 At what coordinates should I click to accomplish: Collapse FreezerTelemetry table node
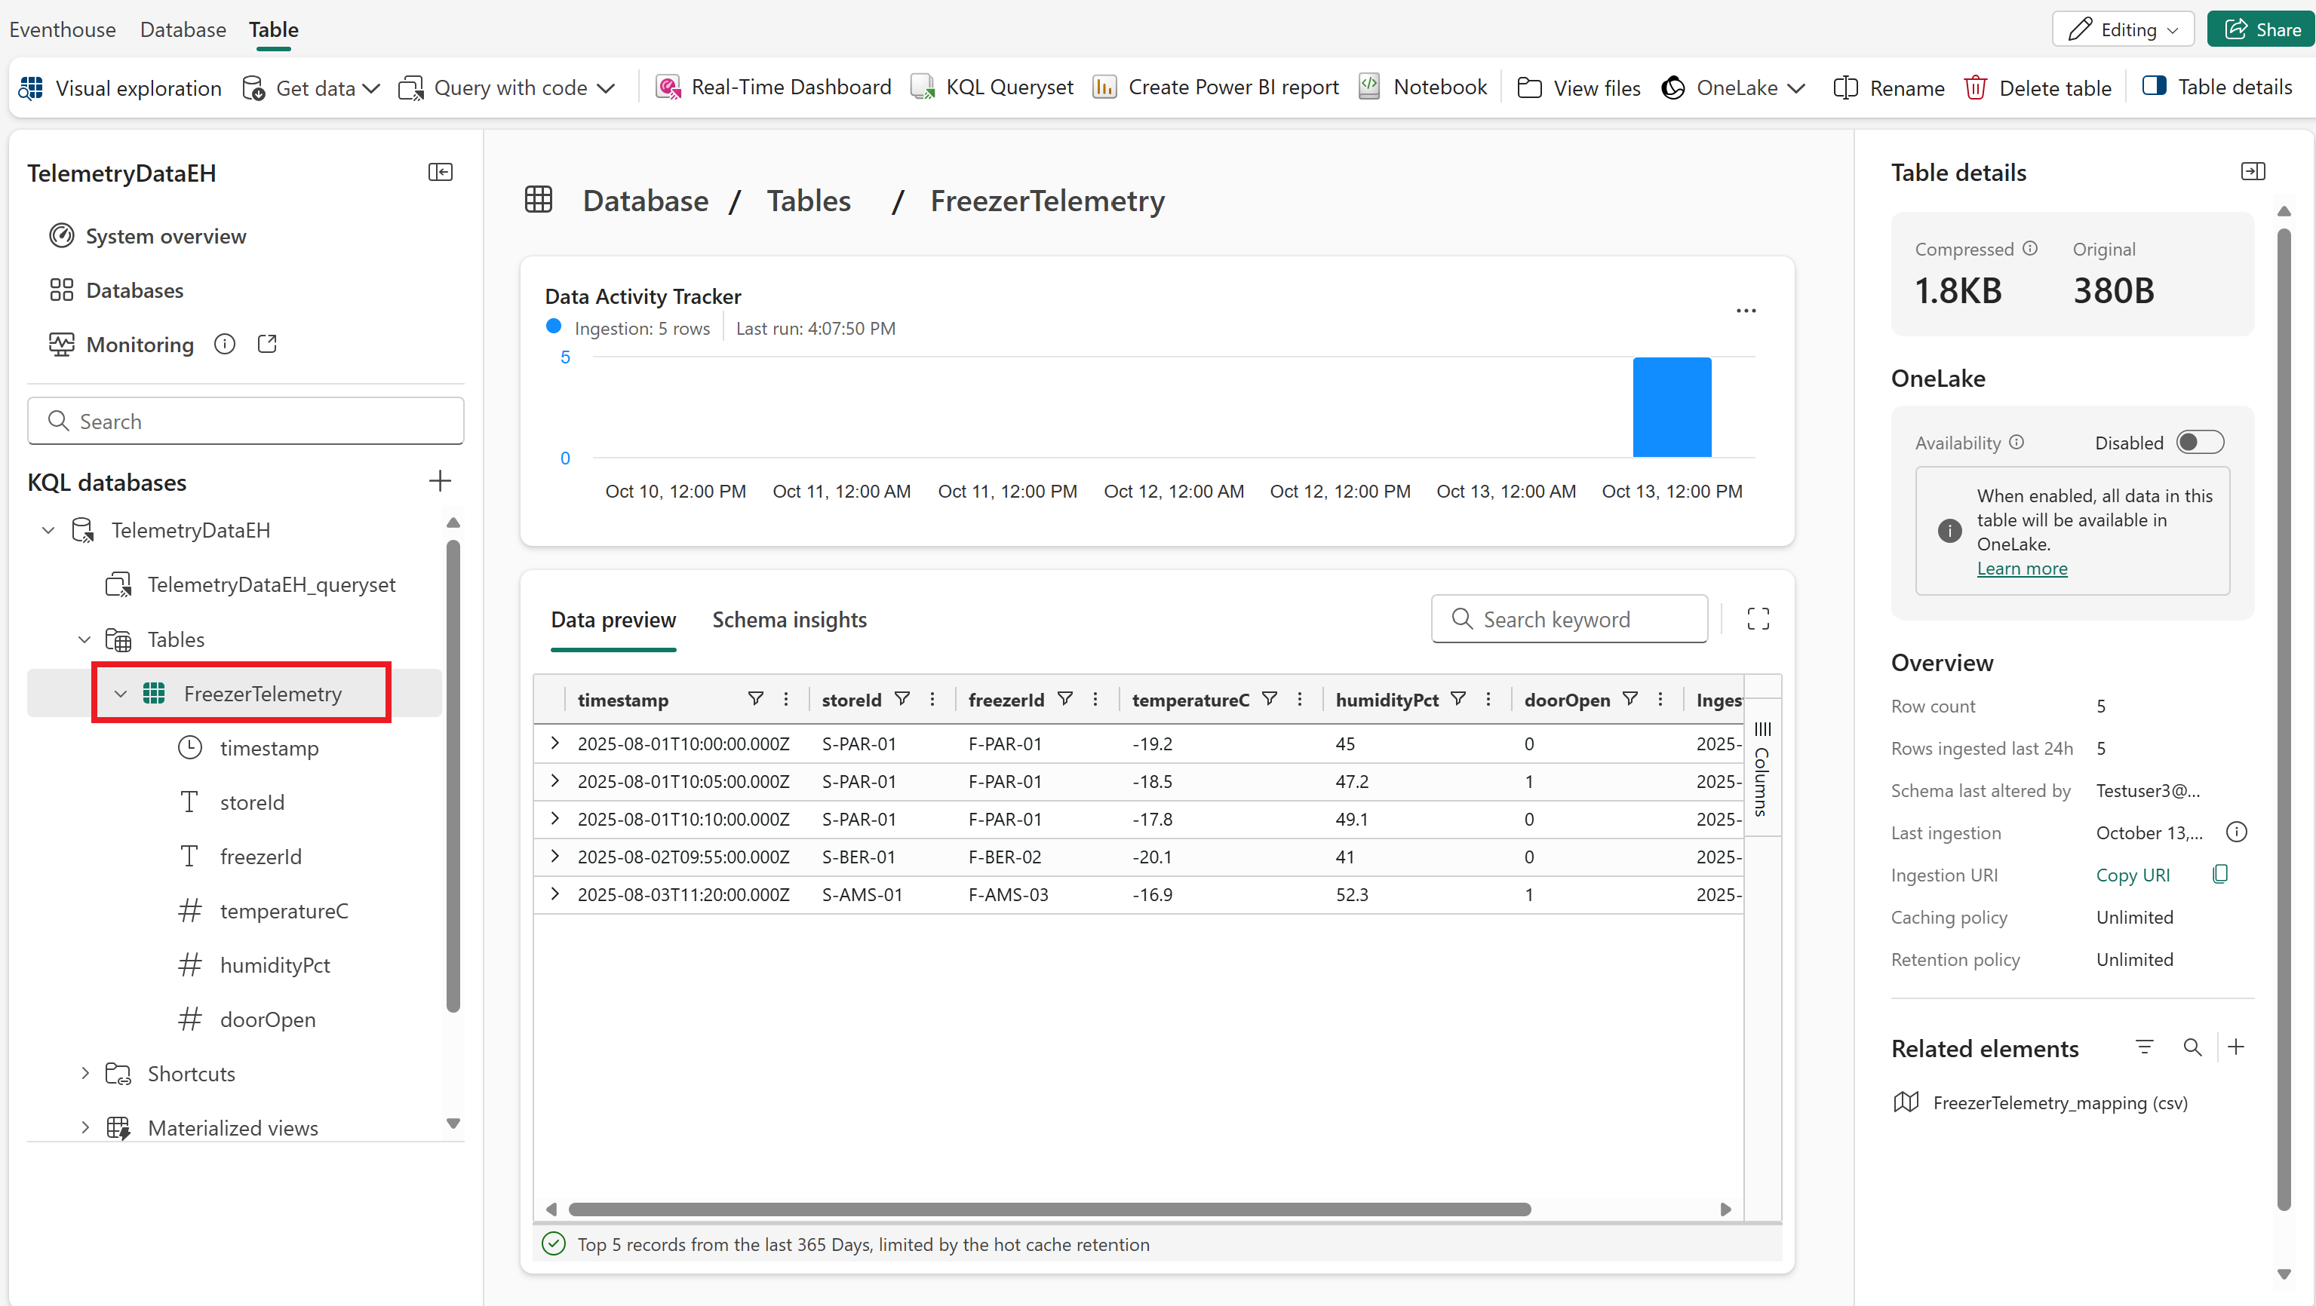tap(121, 694)
